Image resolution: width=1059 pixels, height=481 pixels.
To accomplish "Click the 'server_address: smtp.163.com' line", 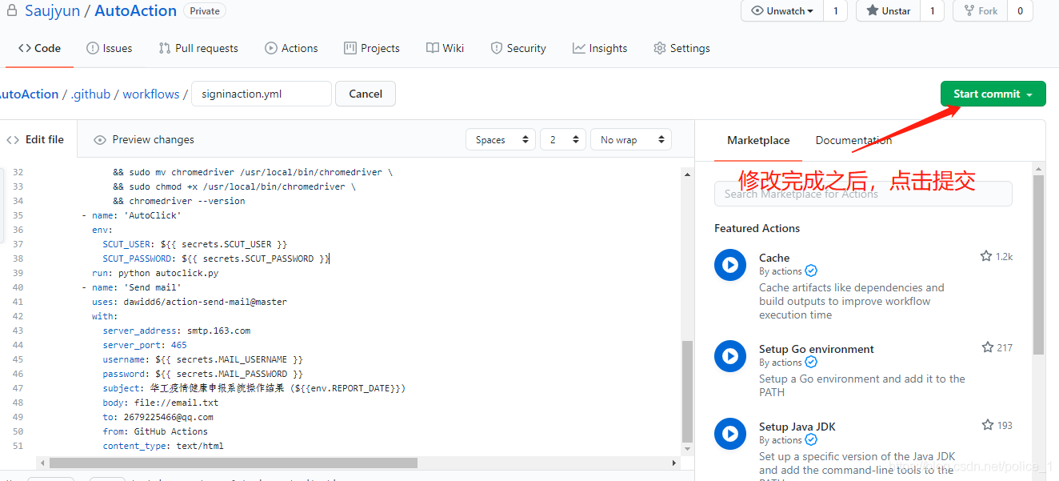I will 177,331.
